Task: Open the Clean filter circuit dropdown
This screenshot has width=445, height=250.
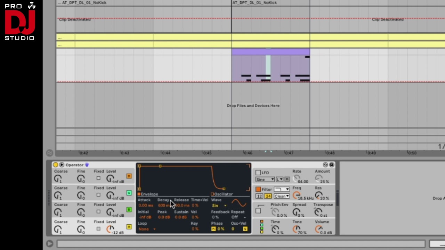Action: click(x=282, y=196)
